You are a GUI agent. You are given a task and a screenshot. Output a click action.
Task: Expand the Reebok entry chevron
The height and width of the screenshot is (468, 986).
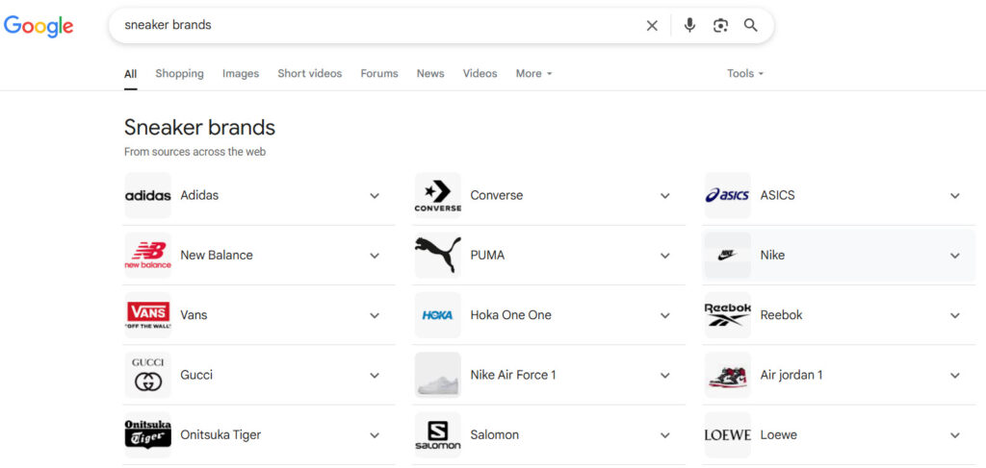955,315
